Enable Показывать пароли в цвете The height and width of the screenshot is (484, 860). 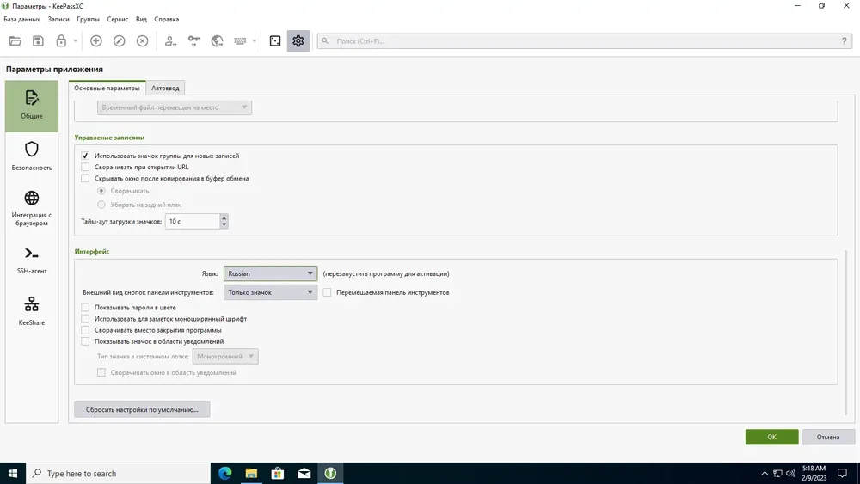click(x=85, y=308)
